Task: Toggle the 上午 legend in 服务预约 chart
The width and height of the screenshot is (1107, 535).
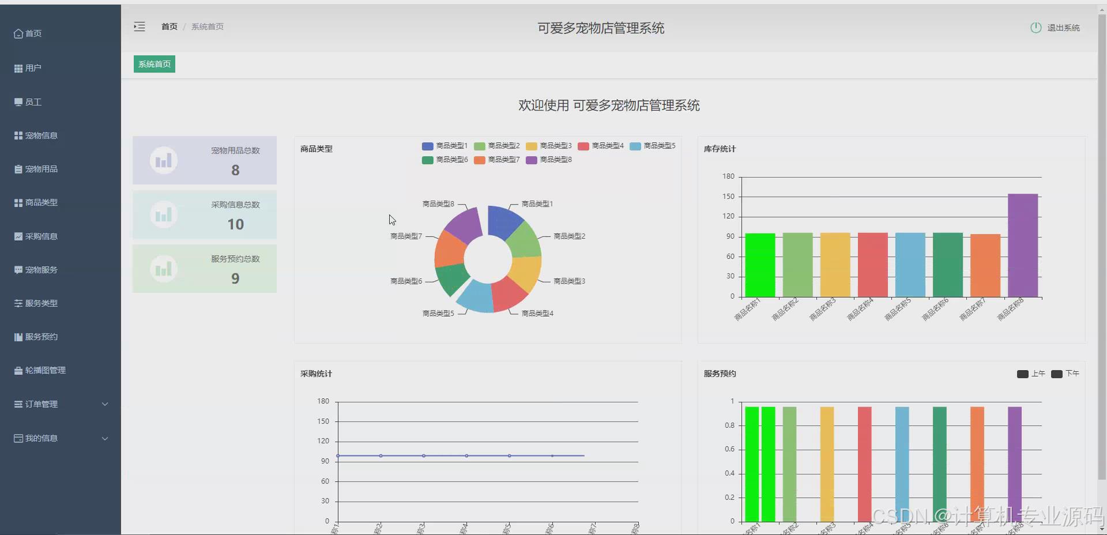Action: pos(1031,374)
